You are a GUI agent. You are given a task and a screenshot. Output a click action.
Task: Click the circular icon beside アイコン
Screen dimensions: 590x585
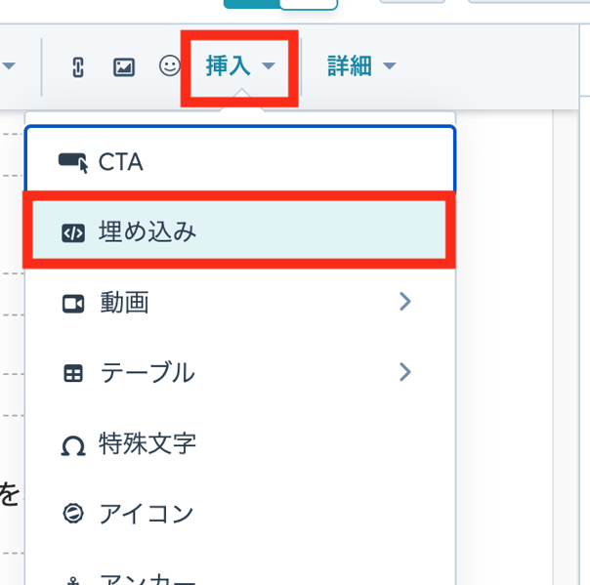(73, 514)
